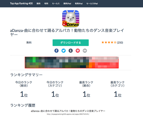Open the 有料iPad ranking page
The image size is (143, 116).
click(79, 4)
